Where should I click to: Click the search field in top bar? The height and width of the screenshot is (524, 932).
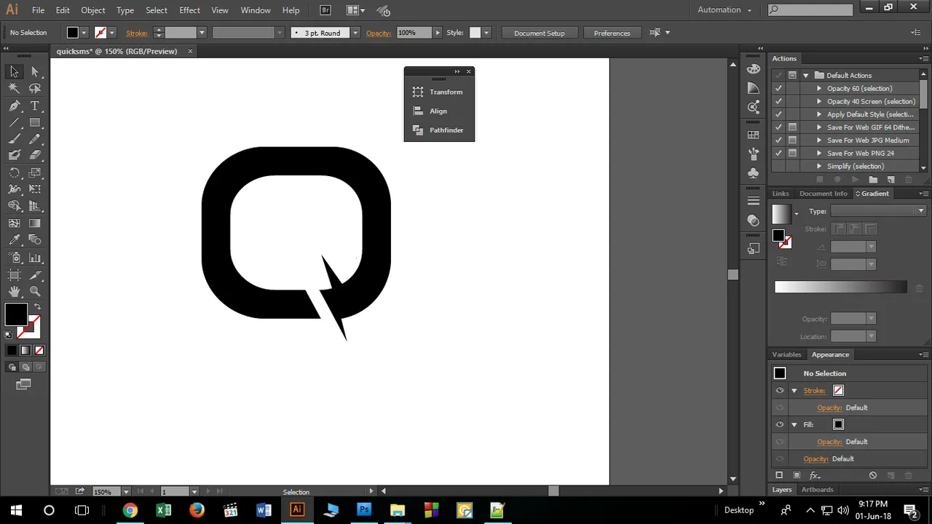pyautogui.click(x=810, y=9)
